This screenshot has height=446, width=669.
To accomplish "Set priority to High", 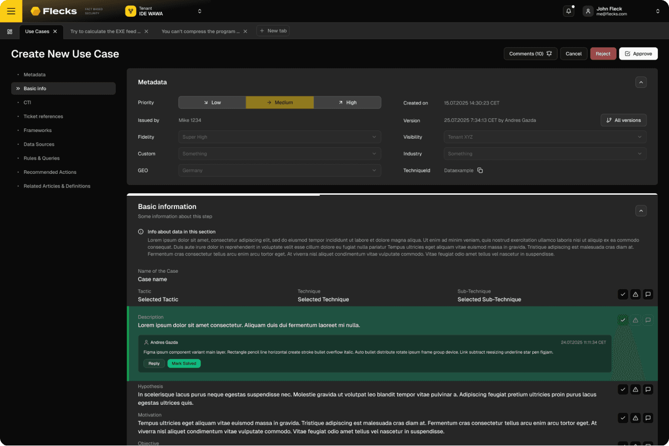I will (x=347, y=102).
